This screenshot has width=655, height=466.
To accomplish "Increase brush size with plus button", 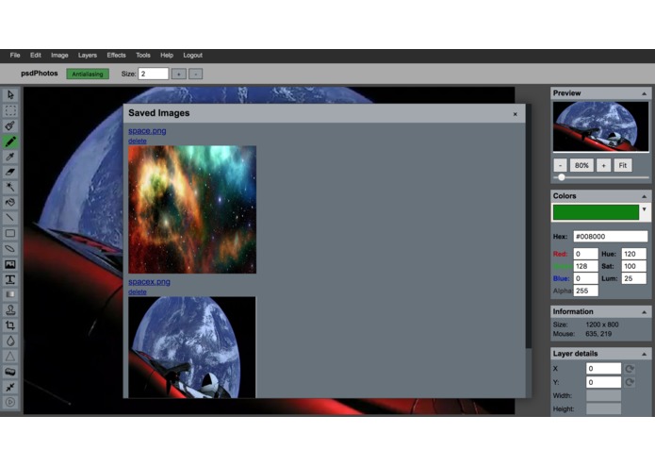I will [179, 74].
